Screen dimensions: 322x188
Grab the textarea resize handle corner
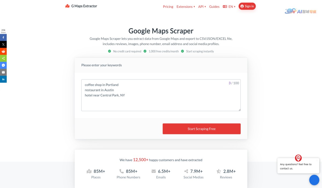239,110
